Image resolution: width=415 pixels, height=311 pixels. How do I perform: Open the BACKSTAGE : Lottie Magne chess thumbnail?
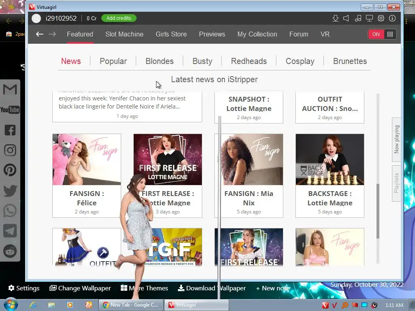[330, 159]
